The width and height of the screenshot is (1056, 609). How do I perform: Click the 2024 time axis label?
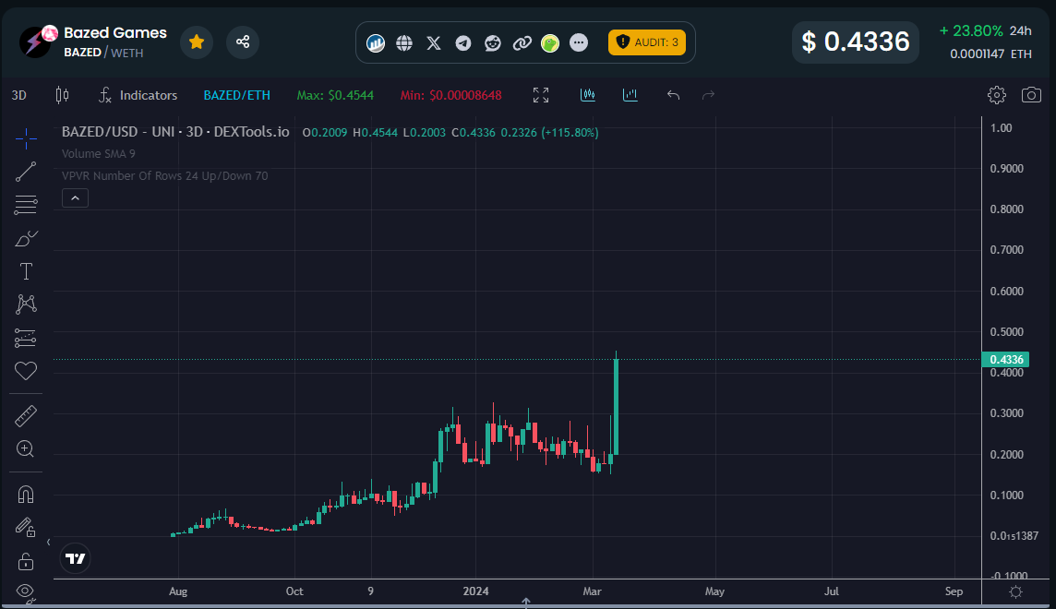(475, 591)
